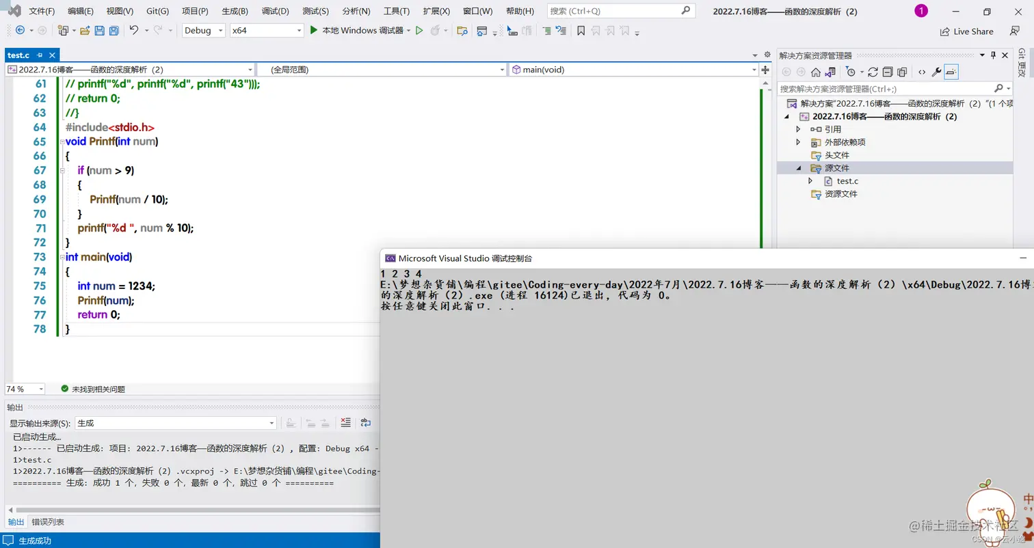Click the hollow green Start Without Debugging icon
The height and width of the screenshot is (548, 1034).
tap(419, 30)
